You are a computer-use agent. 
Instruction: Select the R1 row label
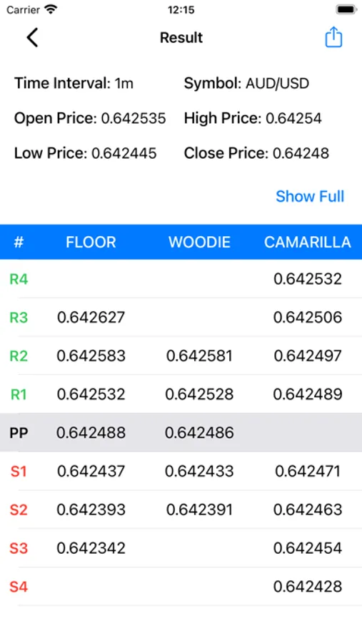[x=19, y=394]
